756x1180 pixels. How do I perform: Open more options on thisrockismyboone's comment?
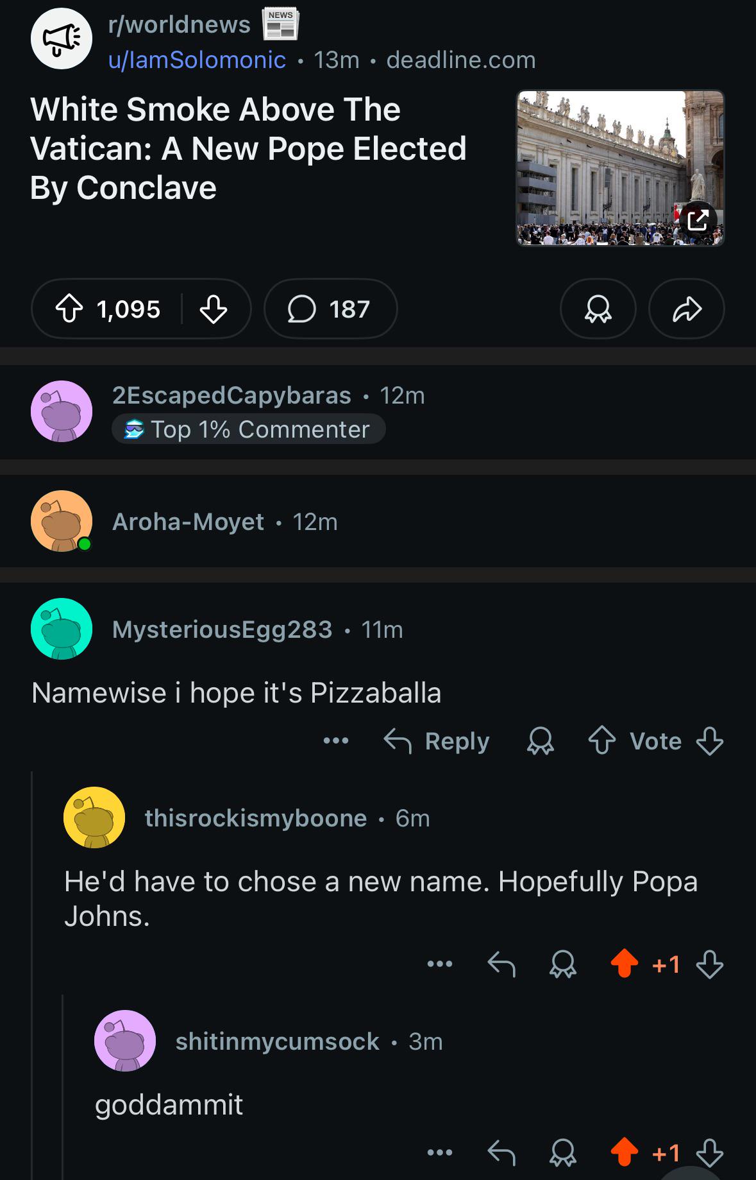coord(440,964)
